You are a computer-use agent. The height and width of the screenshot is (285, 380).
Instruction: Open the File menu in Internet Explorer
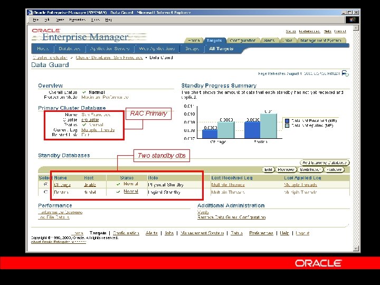pyautogui.click(x=36, y=20)
